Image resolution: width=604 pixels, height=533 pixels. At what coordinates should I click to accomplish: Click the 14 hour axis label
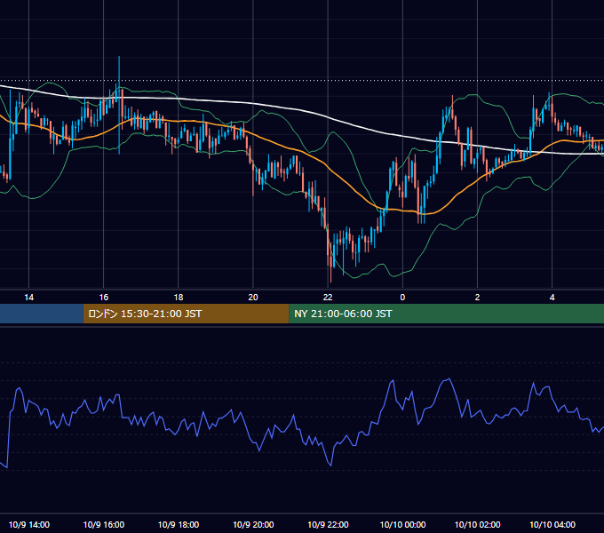(29, 298)
